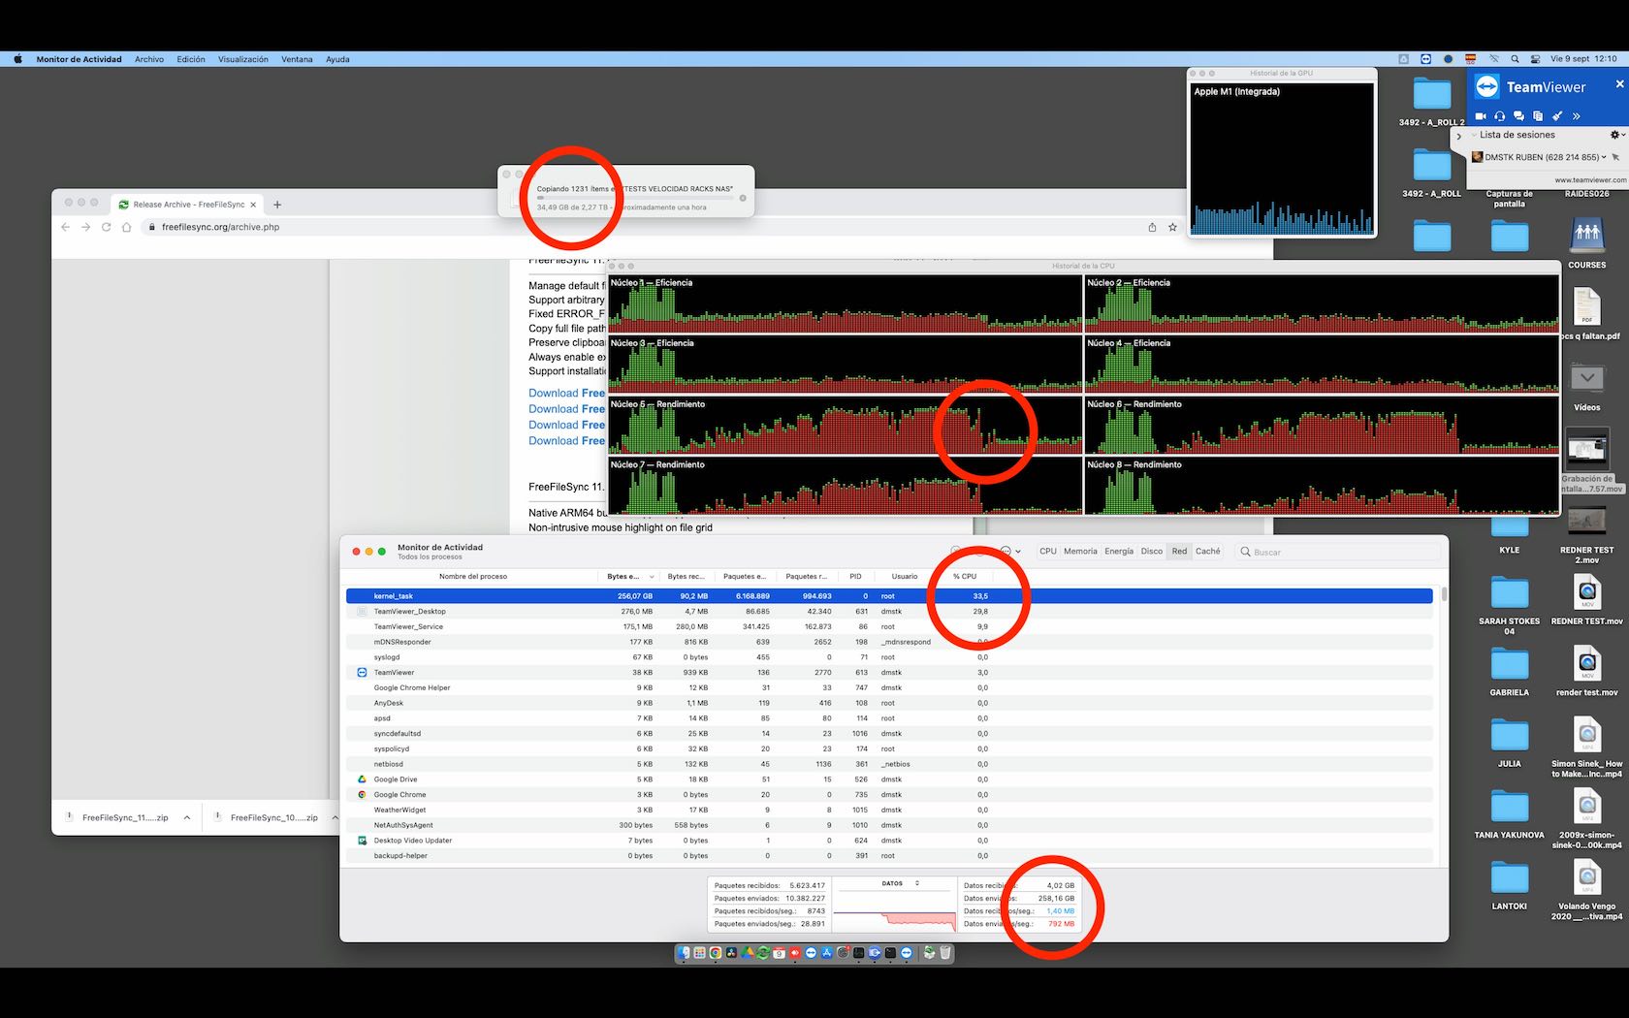Open Wi-Fi status in menu bar

(1494, 59)
